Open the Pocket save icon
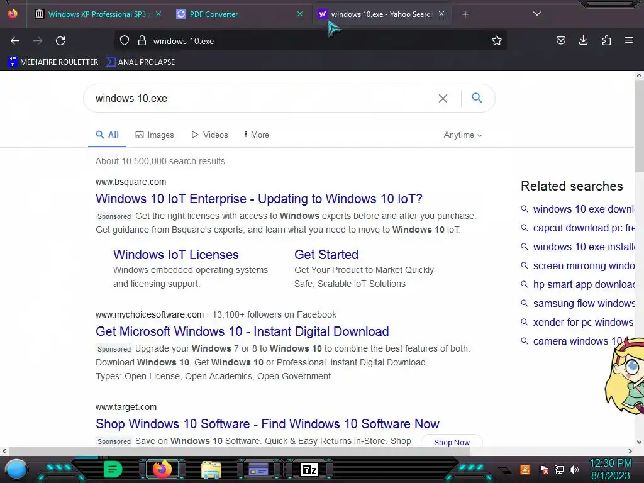Viewport: 644px width, 483px height. click(x=560, y=40)
